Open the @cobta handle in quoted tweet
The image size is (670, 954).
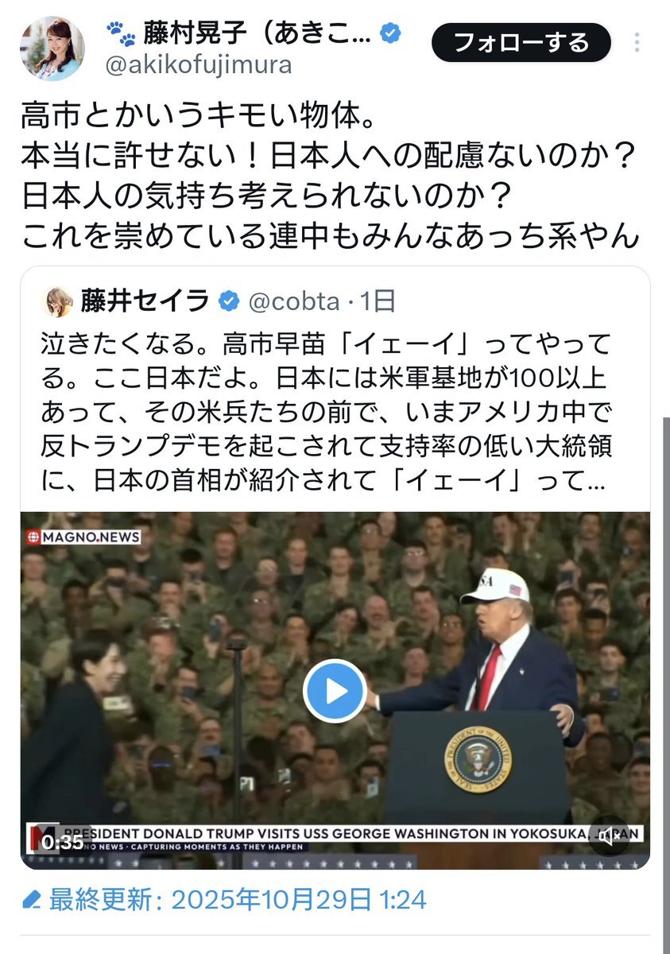tap(293, 301)
